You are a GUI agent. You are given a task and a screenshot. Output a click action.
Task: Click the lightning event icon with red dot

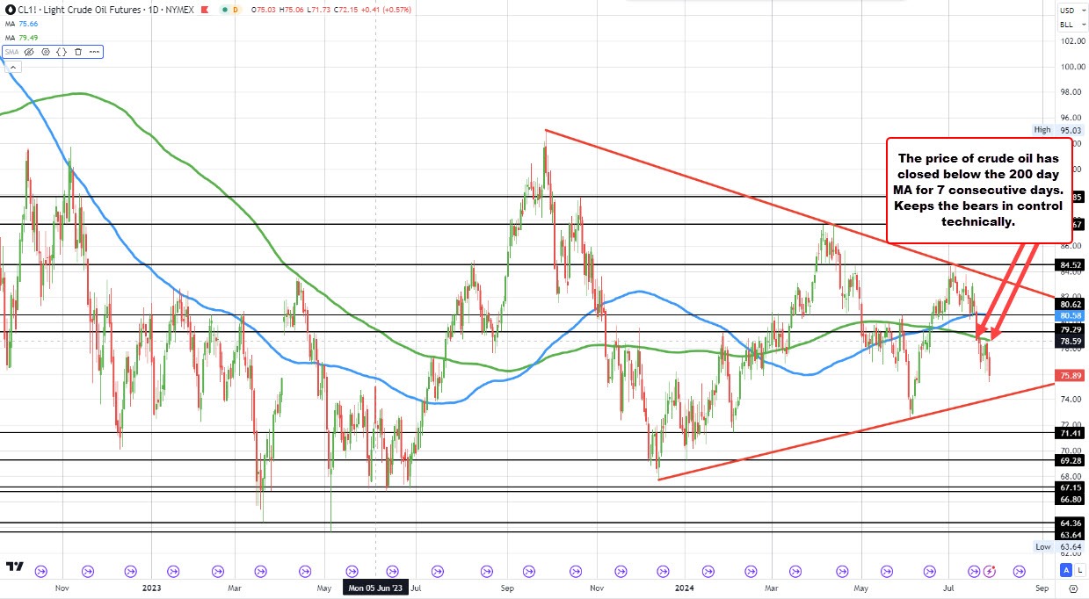coord(990,571)
